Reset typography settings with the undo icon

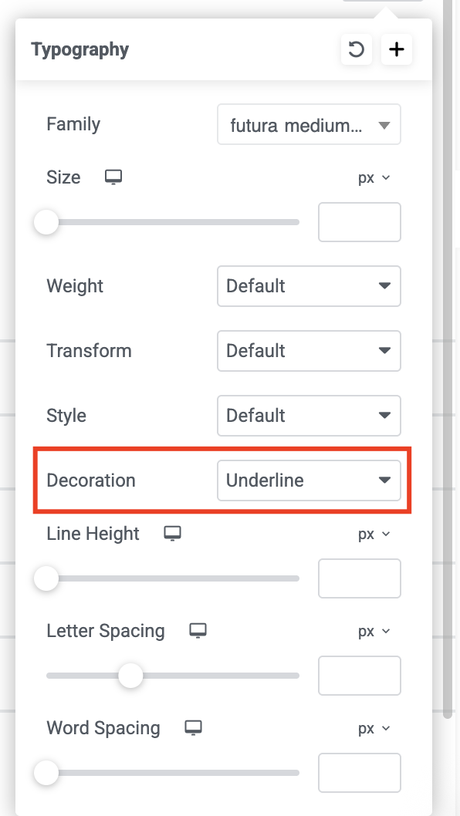coord(357,49)
